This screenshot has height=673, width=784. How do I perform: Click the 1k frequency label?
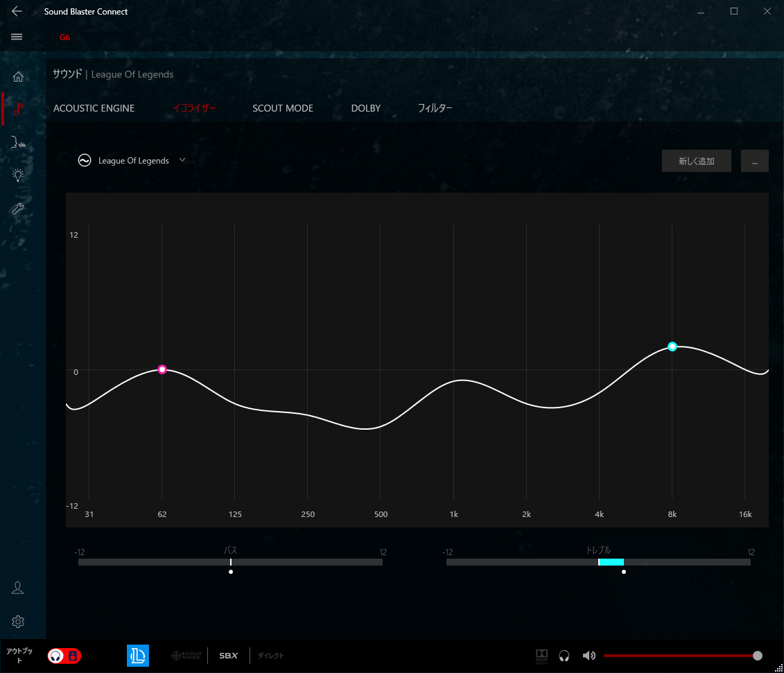click(x=453, y=514)
